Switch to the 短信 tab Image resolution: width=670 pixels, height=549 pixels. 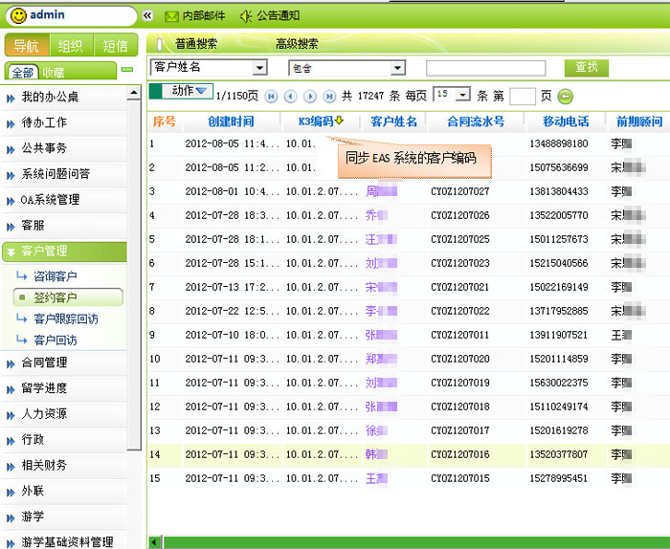(116, 45)
